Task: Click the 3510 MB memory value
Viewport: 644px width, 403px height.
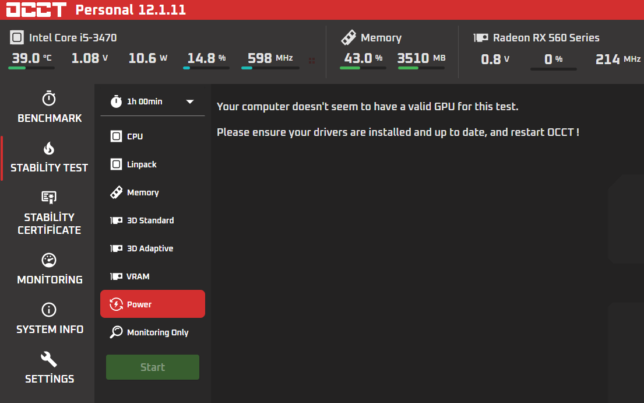Action: 421,58
